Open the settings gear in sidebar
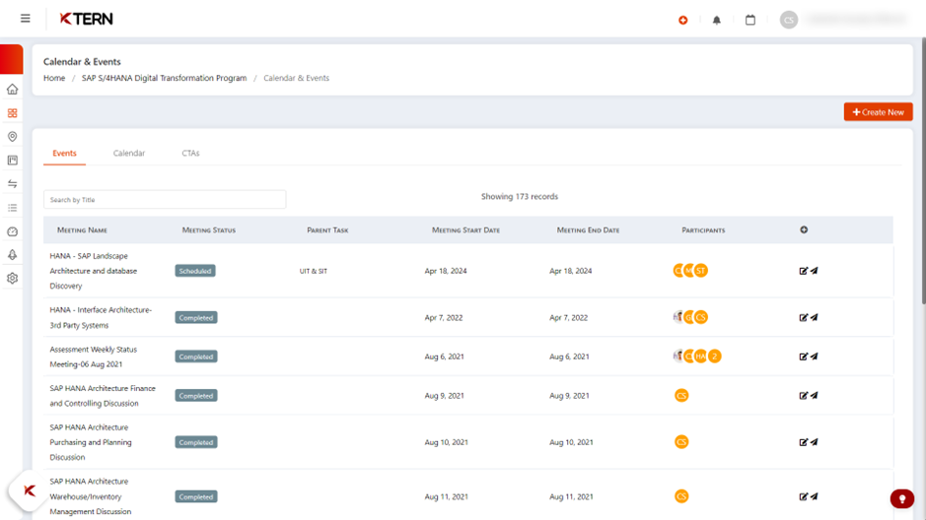The height and width of the screenshot is (520, 926). click(13, 279)
